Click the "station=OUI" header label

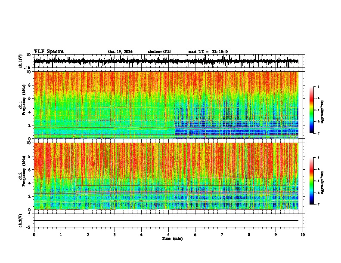coord(159,52)
